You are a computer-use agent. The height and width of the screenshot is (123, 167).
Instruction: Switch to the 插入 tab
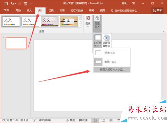tap(29, 11)
